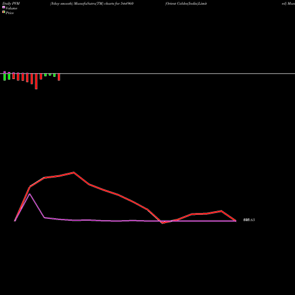Click the Orient Cables(India) company name text
Viewport: 295px width, 295px height.
click(186, 4)
